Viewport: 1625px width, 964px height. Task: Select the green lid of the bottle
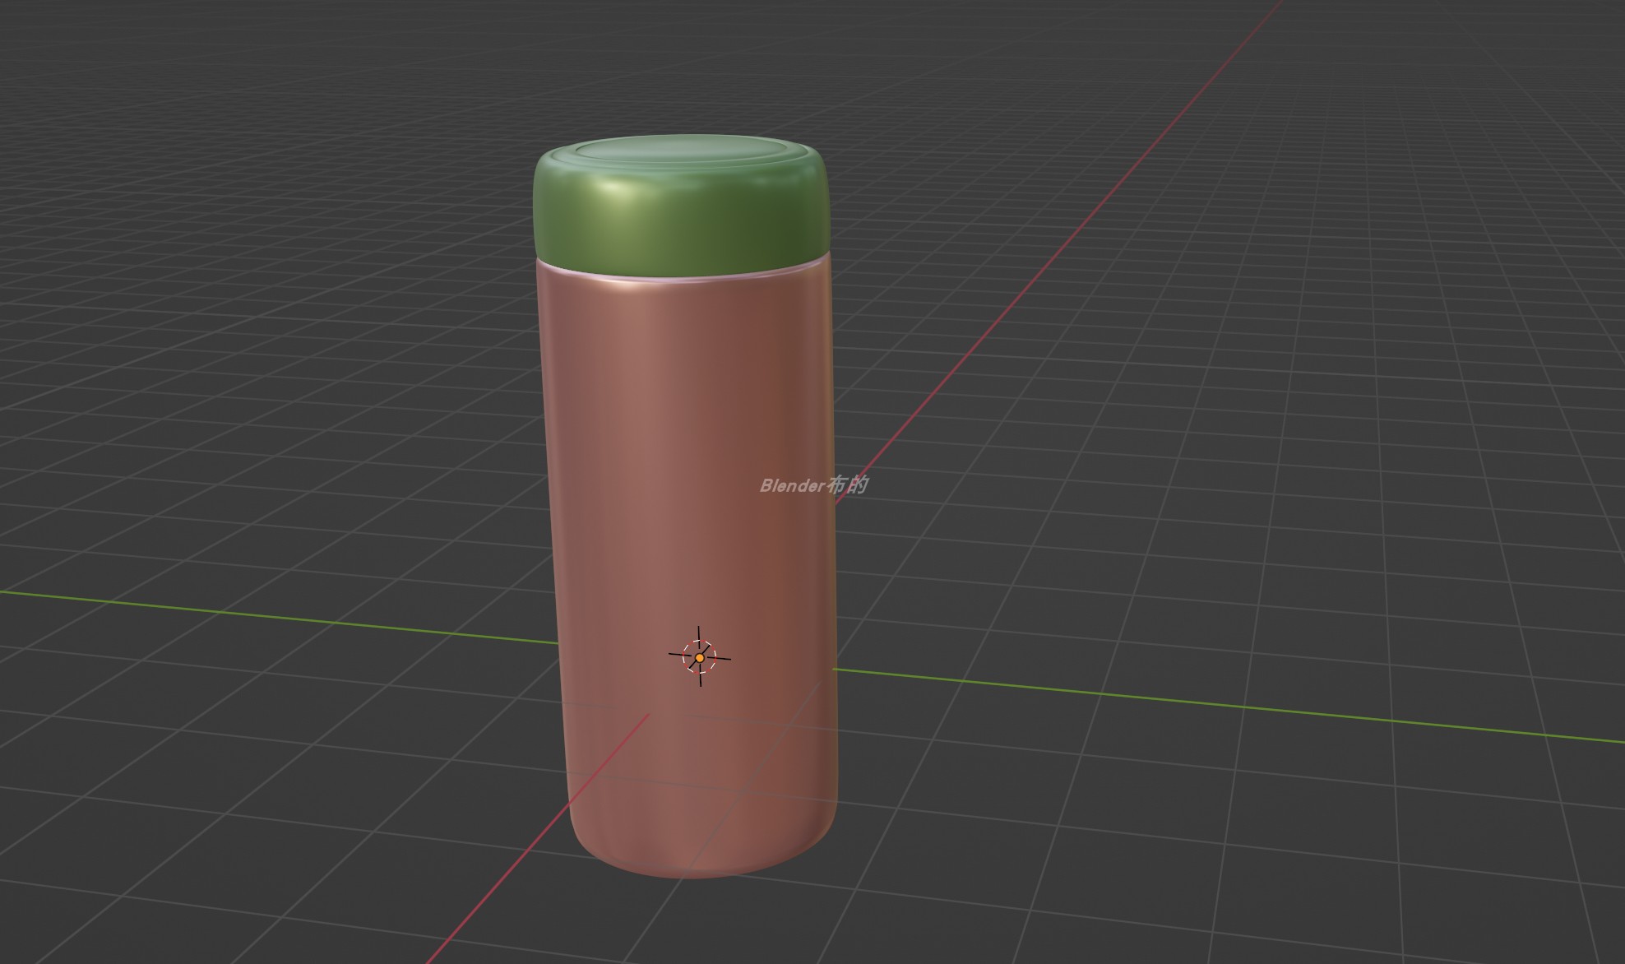point(681,207)
